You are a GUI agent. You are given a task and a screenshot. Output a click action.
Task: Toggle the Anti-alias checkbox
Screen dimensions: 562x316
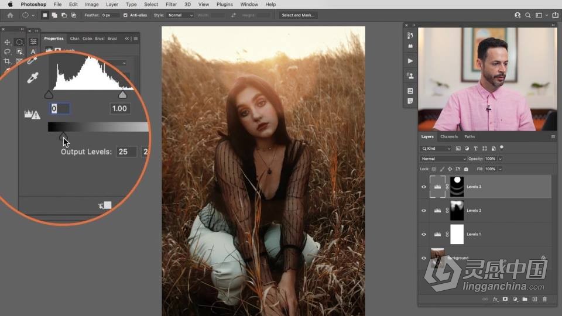coord(125,15)
